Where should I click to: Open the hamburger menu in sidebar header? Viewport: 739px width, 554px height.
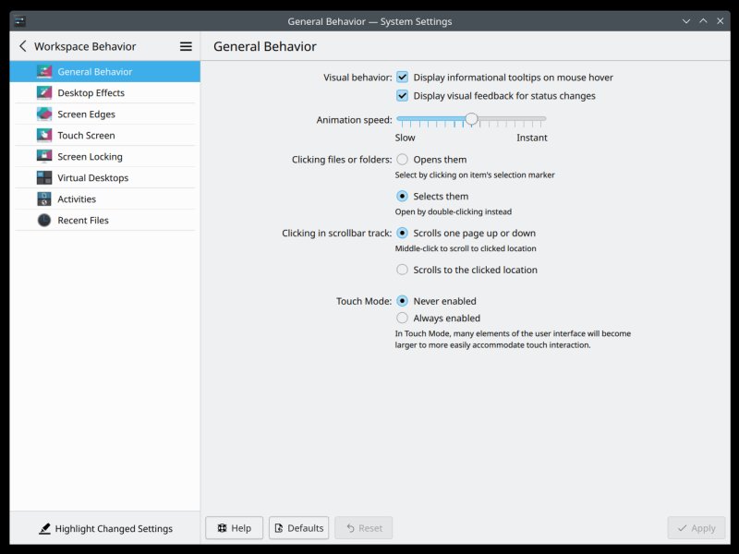pos(186,46)
